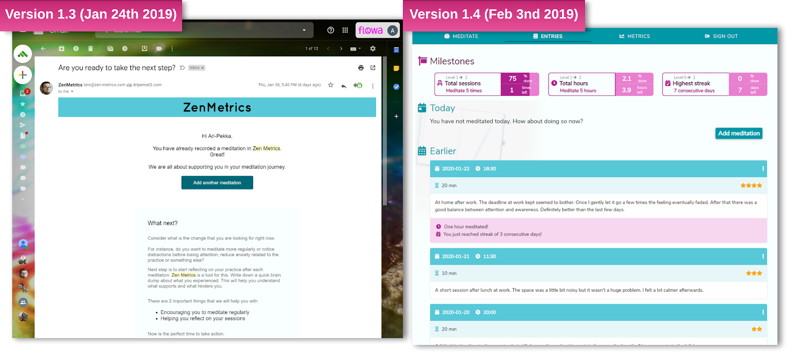Delete the email with trash icon
The height and width of the screenshot is (364, 802).
click(x=90, y=49)
